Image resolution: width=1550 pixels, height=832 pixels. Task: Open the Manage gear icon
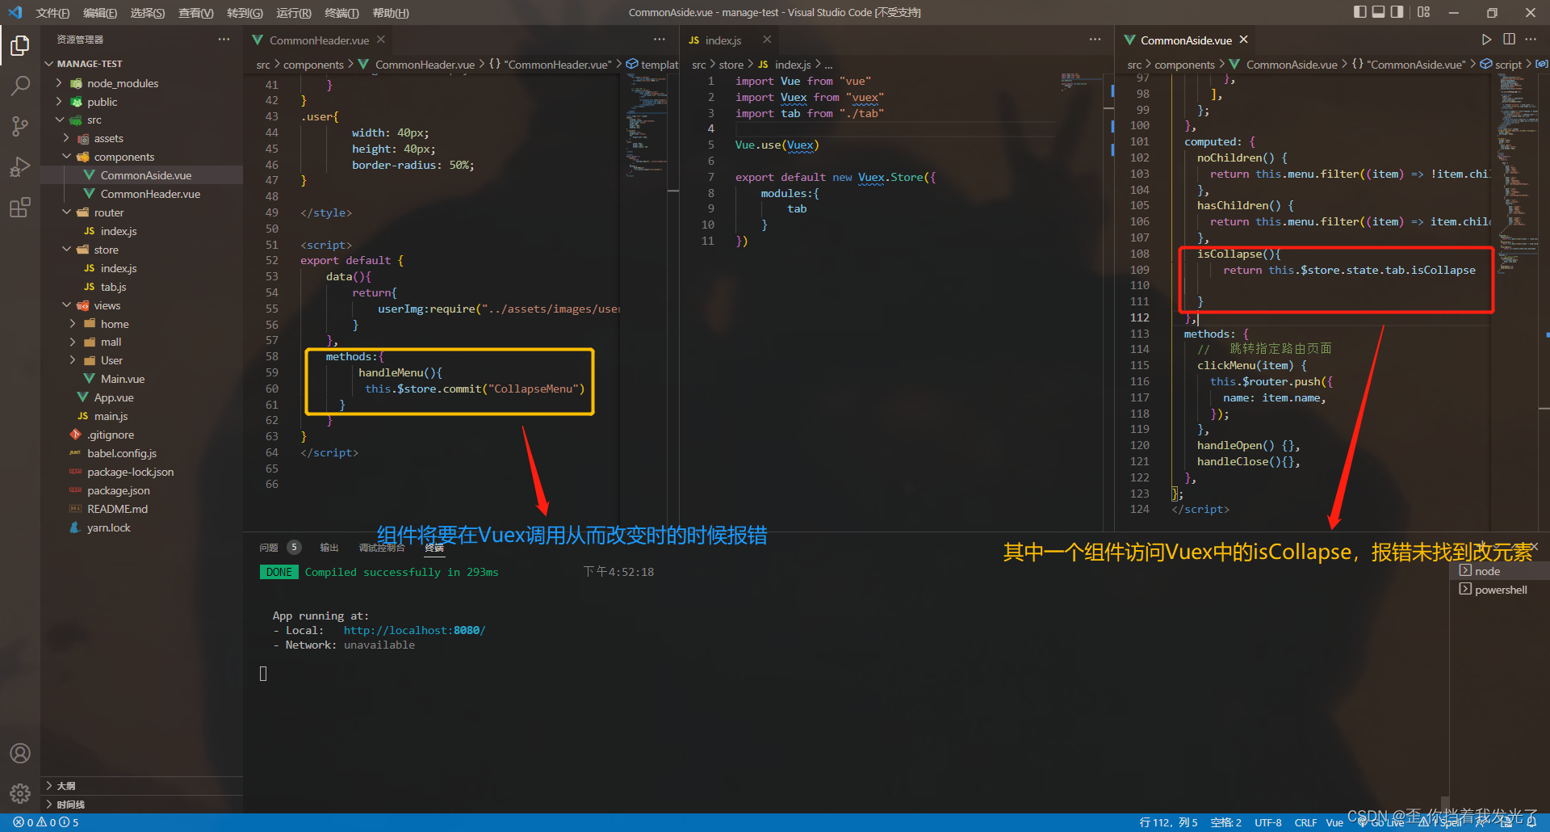[x=20, y=793]
